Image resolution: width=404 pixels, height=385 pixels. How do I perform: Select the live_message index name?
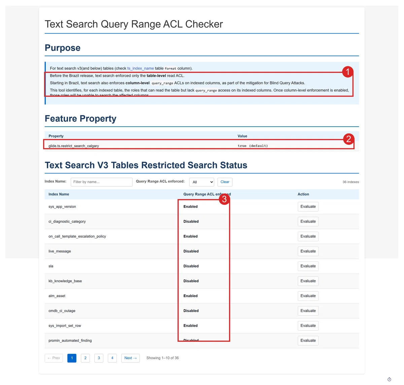click(60, 251)
